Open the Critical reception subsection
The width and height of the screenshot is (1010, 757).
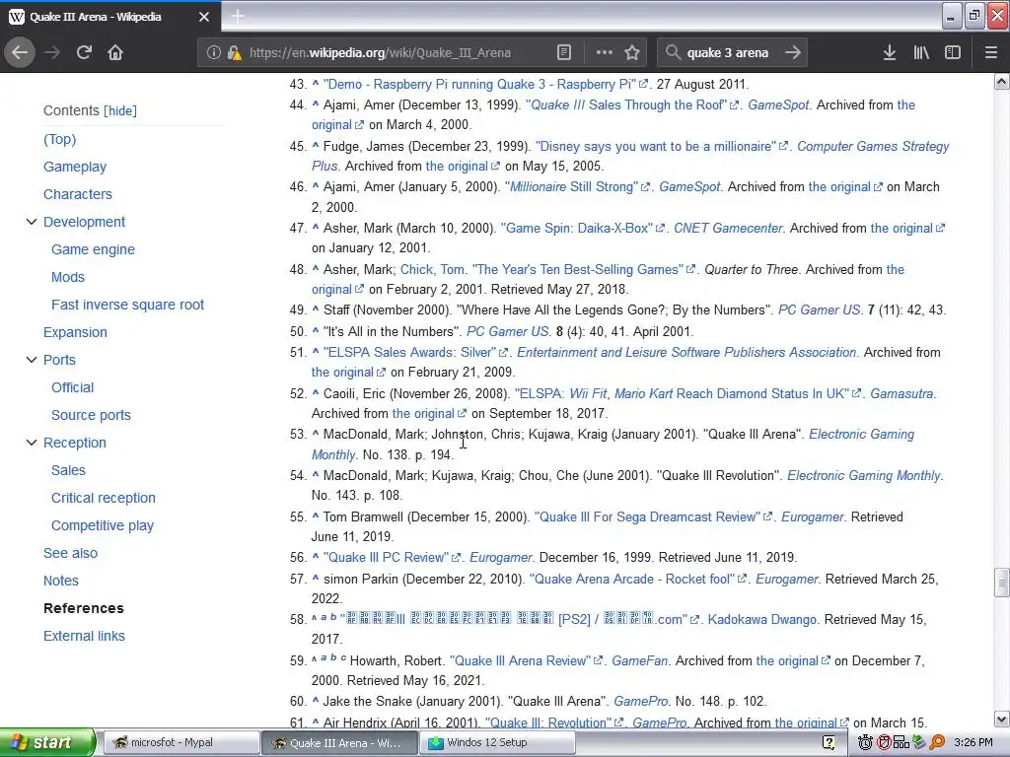[x=103, y=498]
